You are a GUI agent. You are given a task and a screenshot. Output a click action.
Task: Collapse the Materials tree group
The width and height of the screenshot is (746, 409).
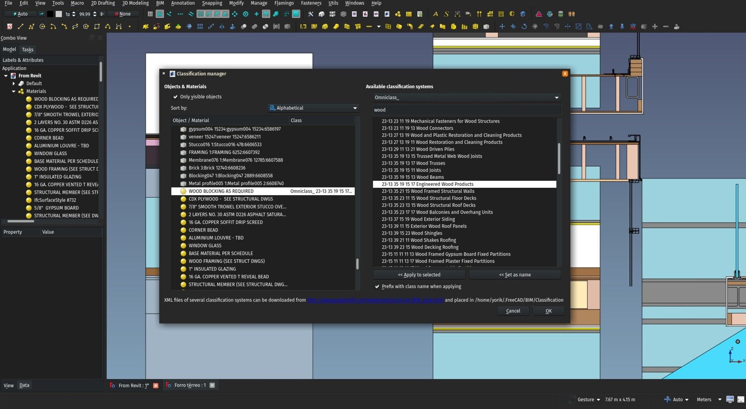pos(14,91)
